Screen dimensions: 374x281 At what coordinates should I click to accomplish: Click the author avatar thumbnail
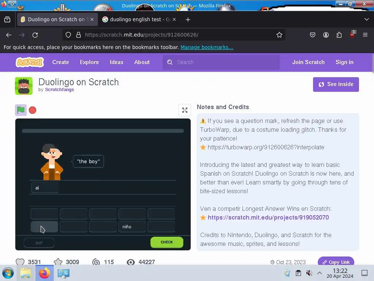[x=24, y=86]
